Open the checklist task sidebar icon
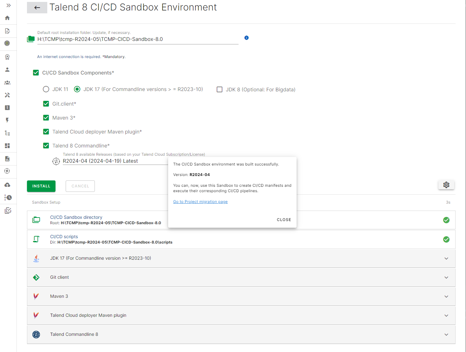The height and width of the screenshot is (352, 466). [x=8, y=211]
